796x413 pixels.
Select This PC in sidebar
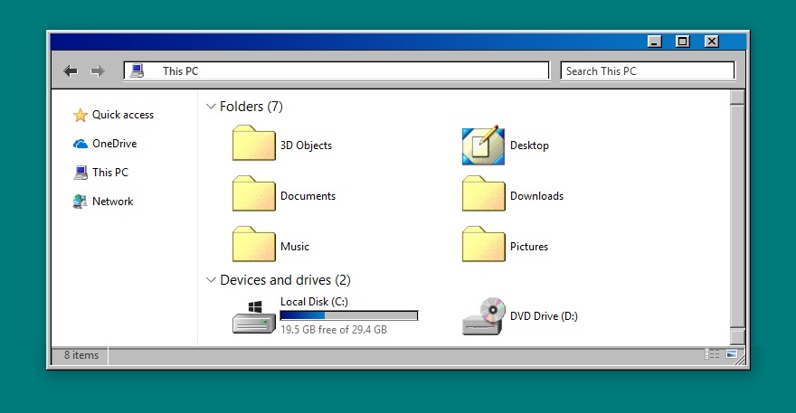pyautogui.click(x=109, y=173)
